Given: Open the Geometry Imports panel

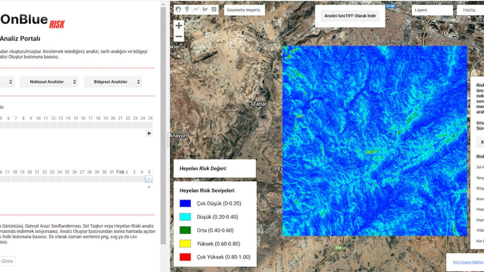Looking at the screenshot, I should point(244,10).
